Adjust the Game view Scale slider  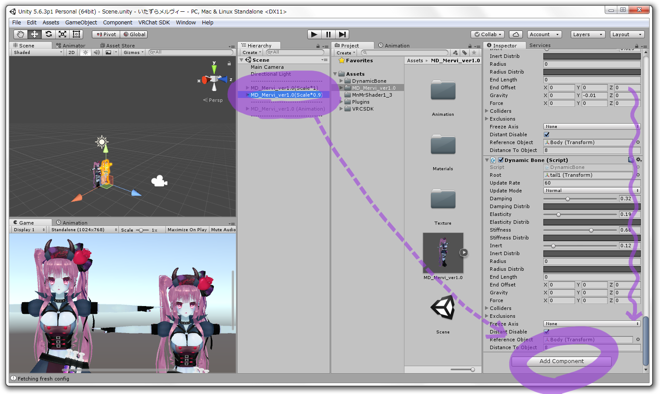pyautogui.click(x=142, y=230)
